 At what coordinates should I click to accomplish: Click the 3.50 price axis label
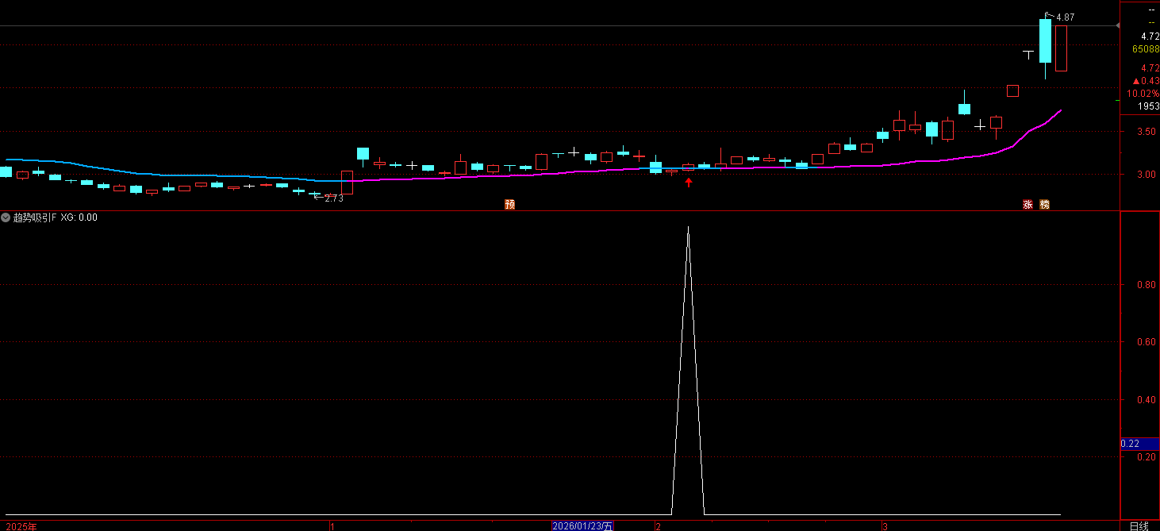pyautogui.click(x=1146, y=131)
